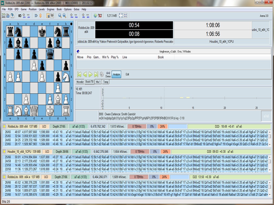
Task: Toggle yellow indicator for RobboLito .009 x64 engine
Action: coord(4,127)
